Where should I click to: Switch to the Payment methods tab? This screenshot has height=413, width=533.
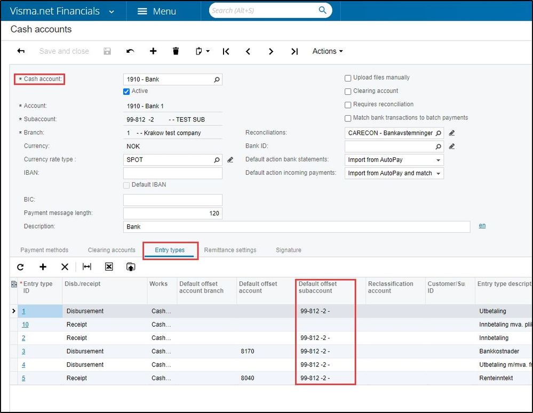[44, 250]
